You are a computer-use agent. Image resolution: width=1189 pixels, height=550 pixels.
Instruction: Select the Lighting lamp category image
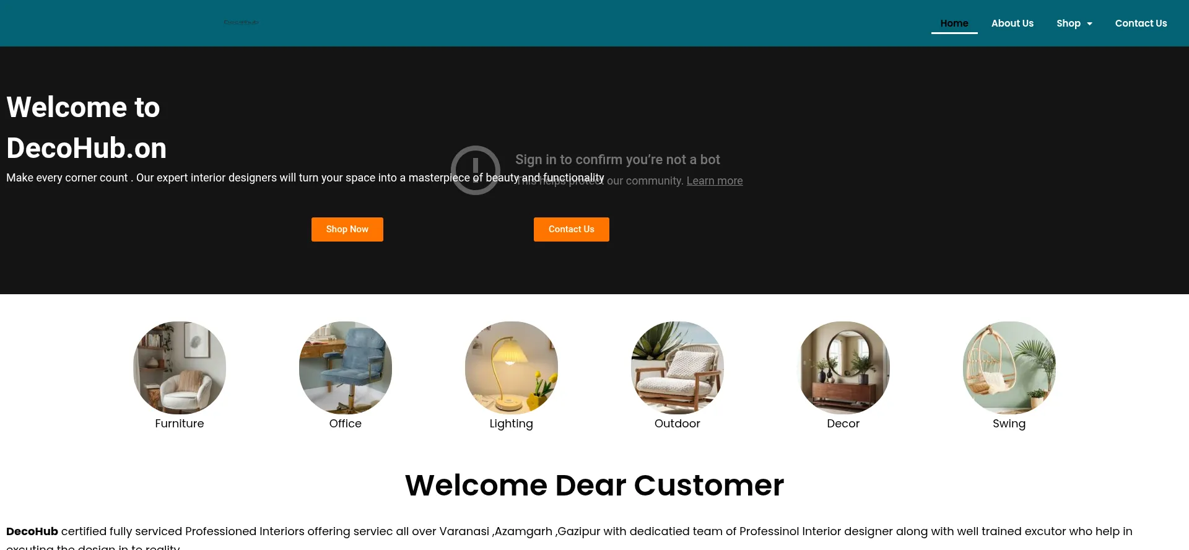(512, 368)
